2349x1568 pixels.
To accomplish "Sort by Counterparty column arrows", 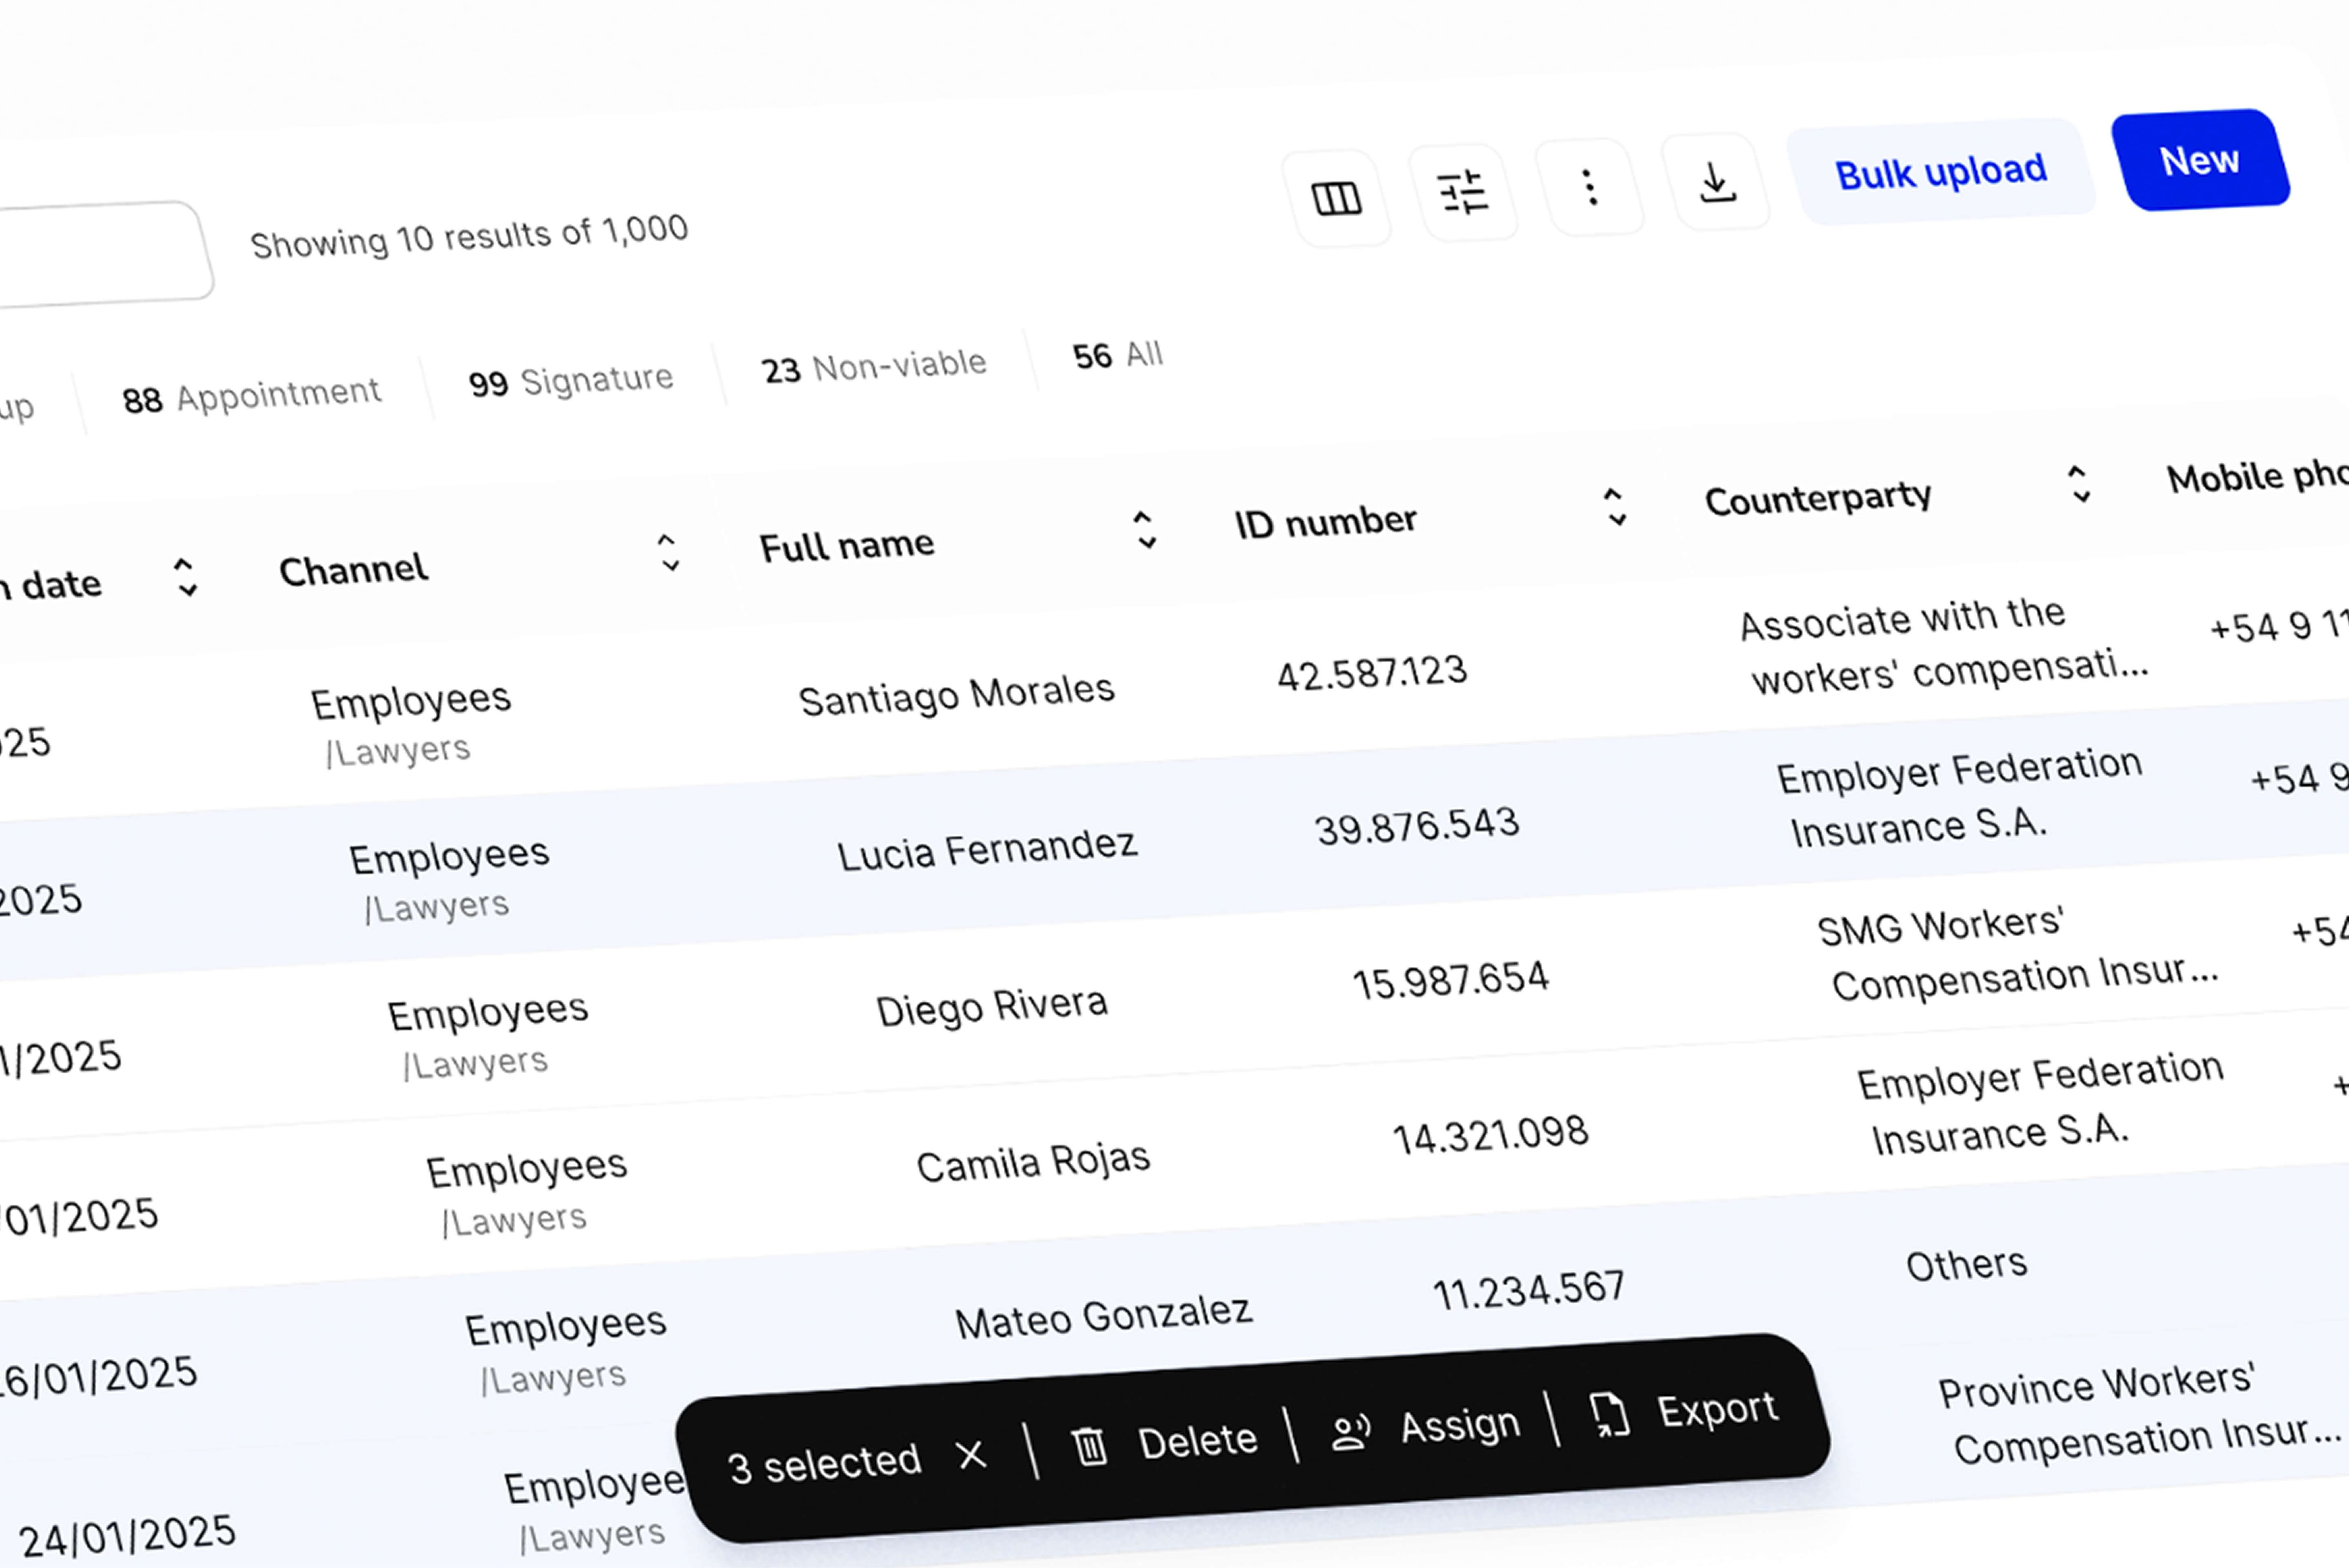I will (x=2079, y=484).
